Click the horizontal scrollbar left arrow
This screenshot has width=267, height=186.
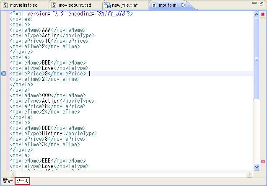pos(13,173)
